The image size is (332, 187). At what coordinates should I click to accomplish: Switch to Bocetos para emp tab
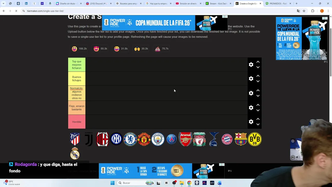point(128,4)
